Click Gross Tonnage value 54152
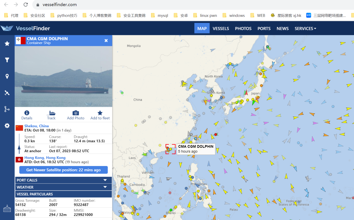Viewport: 354px width, 220px height. [x=21, y=205]
